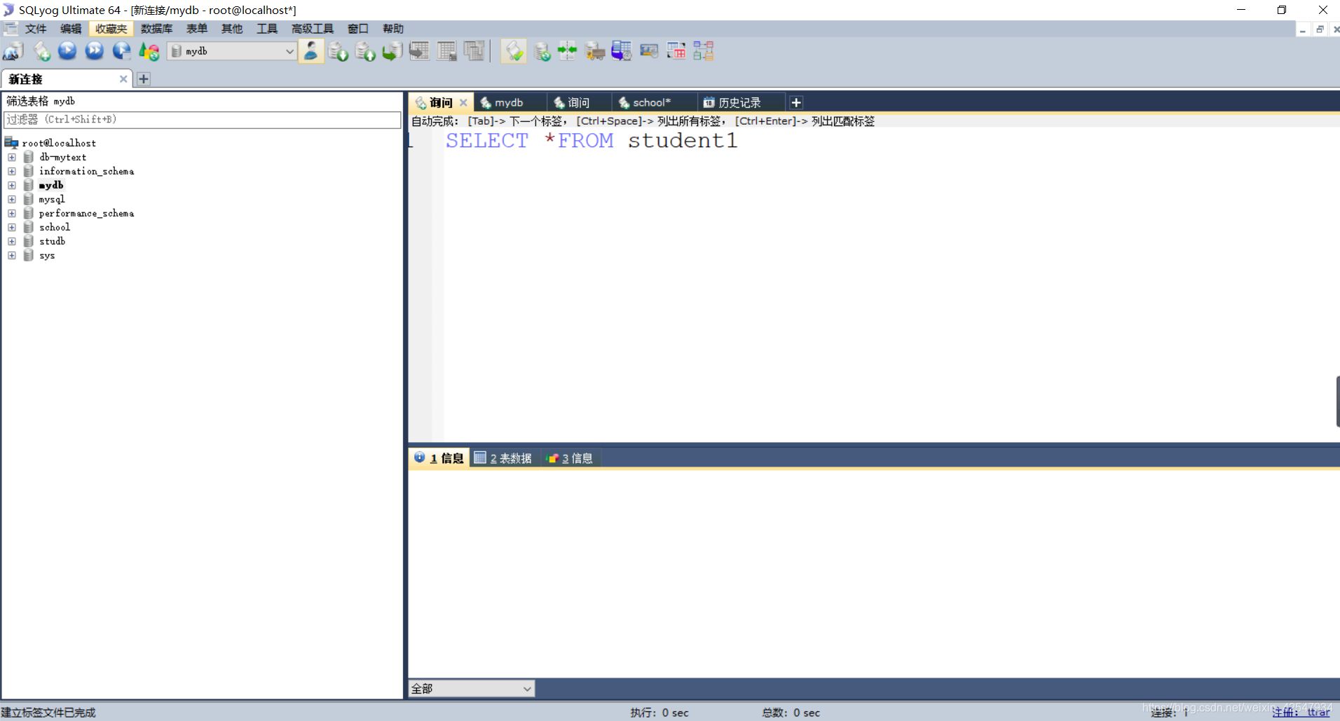Screen dimensions: 1340x721
Task: Open the mydb database selector dropdown
Action: (x=232, y=51)
